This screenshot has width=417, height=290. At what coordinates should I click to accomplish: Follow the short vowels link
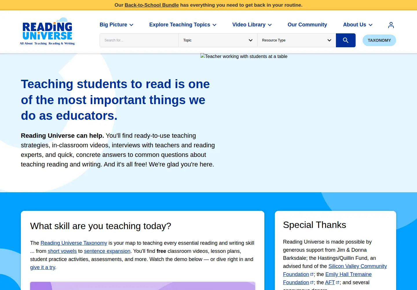[x=62, y=251]
